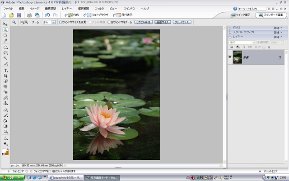Reset to default black and white colors

point(3,154)
